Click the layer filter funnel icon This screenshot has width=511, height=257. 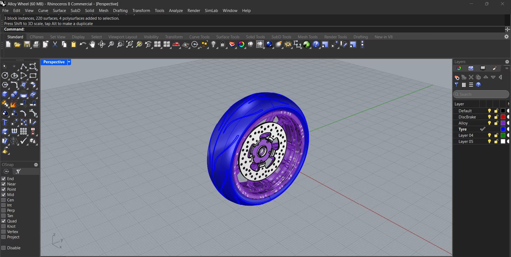(x=457, y=85)
